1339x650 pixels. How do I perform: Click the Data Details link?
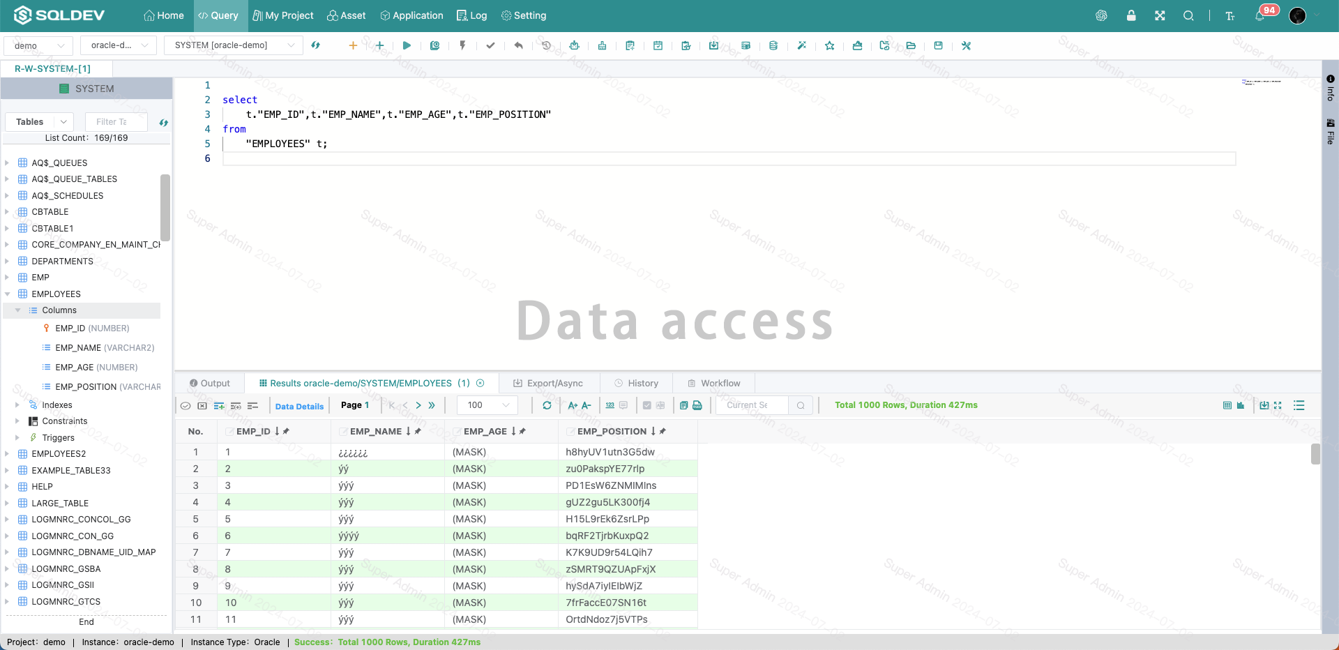point(299,406)
